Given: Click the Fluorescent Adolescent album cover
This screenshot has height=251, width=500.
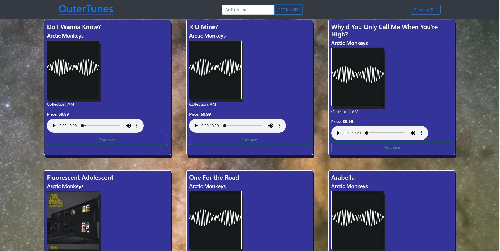Looking at the screenshot, I should 73,220.
